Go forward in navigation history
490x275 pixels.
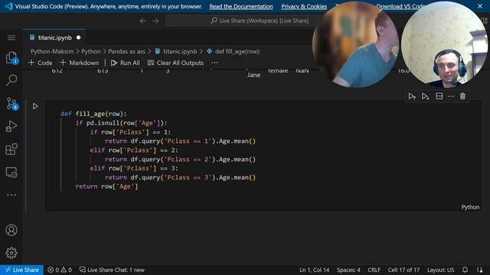[x=155, y=21]
